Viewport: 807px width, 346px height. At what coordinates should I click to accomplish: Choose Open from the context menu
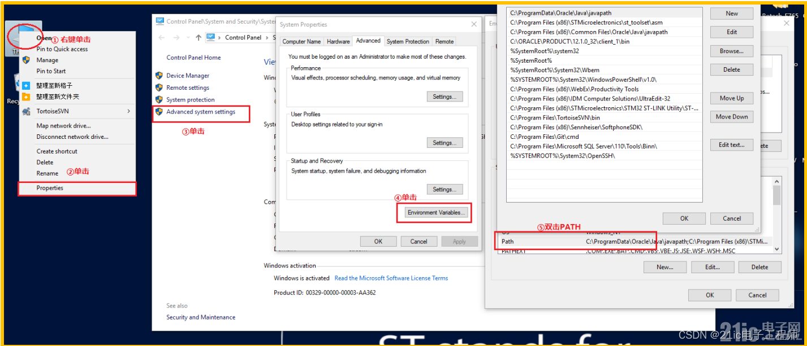click(x=44, y=38)
